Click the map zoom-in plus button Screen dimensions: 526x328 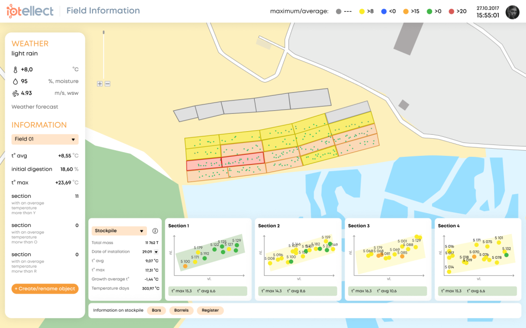pyautogui.click(x=100, y=84)
